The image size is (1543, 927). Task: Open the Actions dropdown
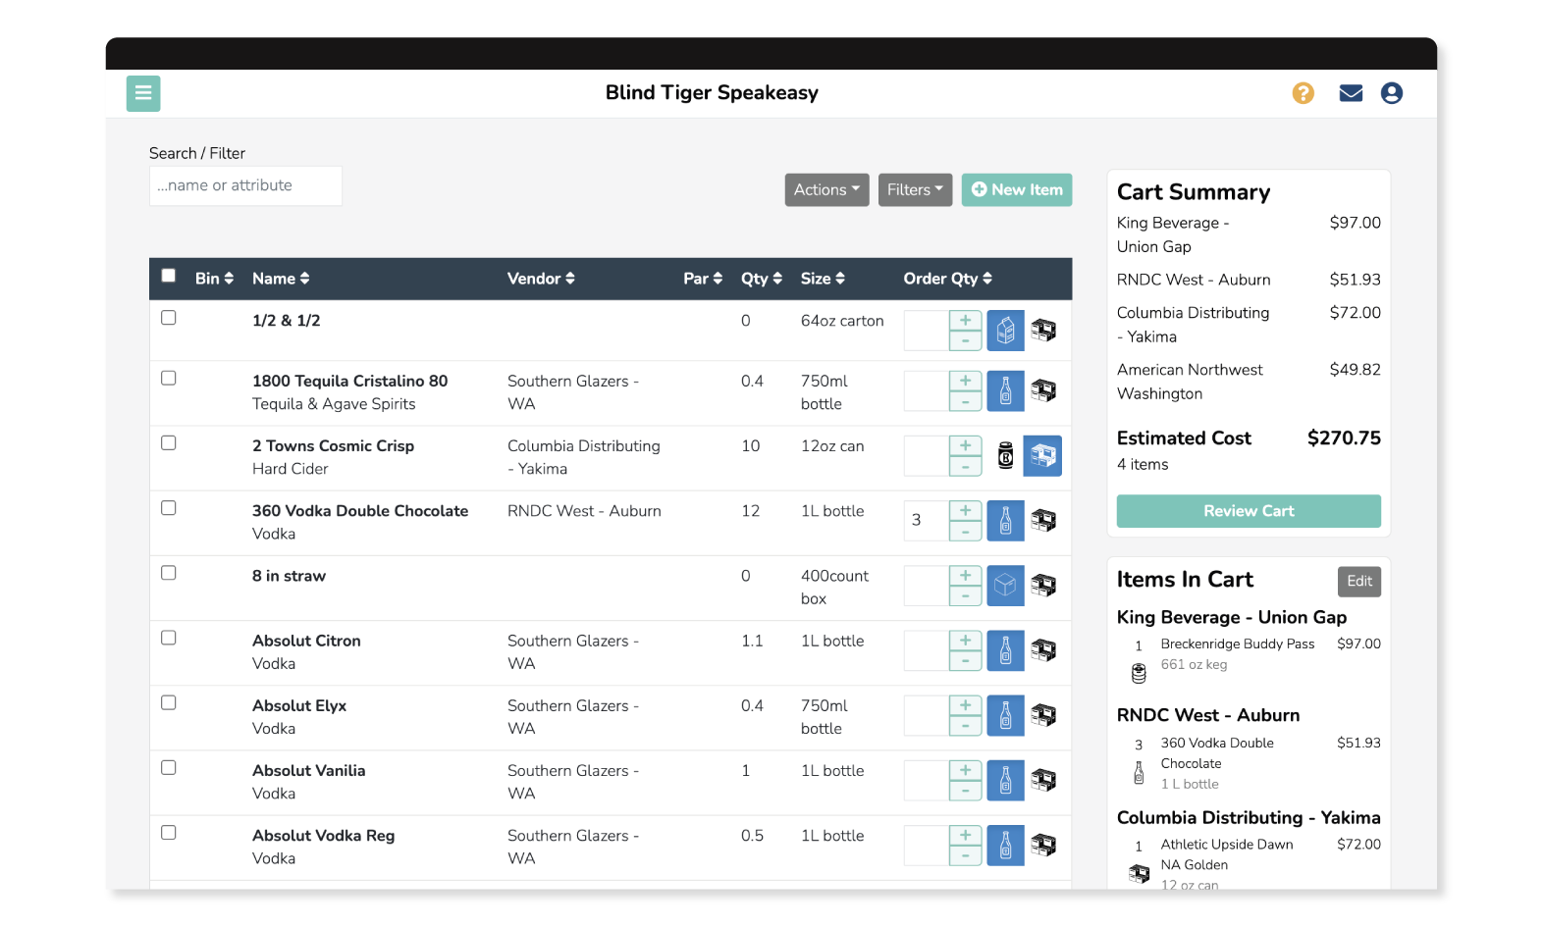[826, 190]
